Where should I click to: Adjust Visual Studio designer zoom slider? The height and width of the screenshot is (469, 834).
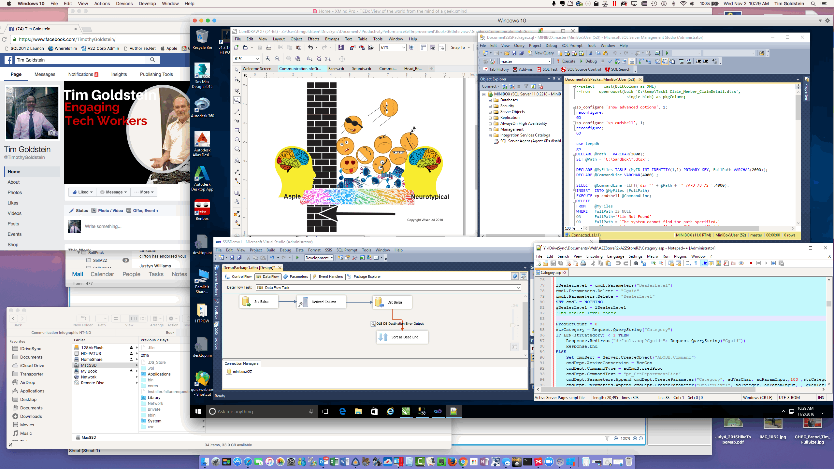pos(514,325)
